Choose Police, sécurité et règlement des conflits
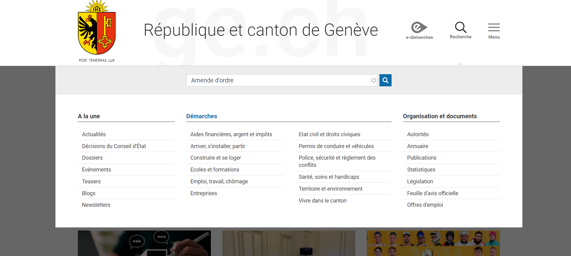This screenshot has height=256, width=571. (337, 161)
